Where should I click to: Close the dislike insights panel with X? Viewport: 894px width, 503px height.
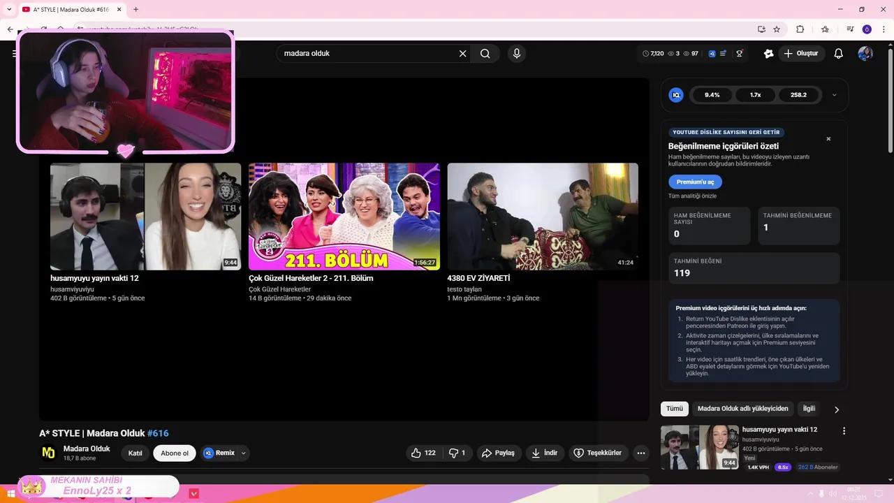click(829, 139)
